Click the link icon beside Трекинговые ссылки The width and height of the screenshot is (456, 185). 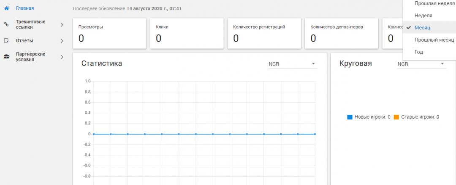tap(6, 24)
